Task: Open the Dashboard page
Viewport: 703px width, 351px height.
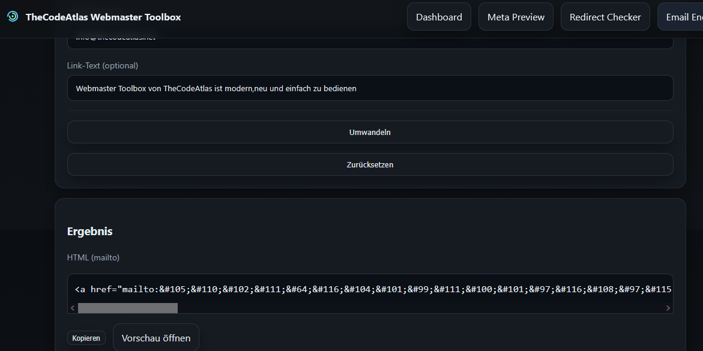Action: [x=439, y=16]
